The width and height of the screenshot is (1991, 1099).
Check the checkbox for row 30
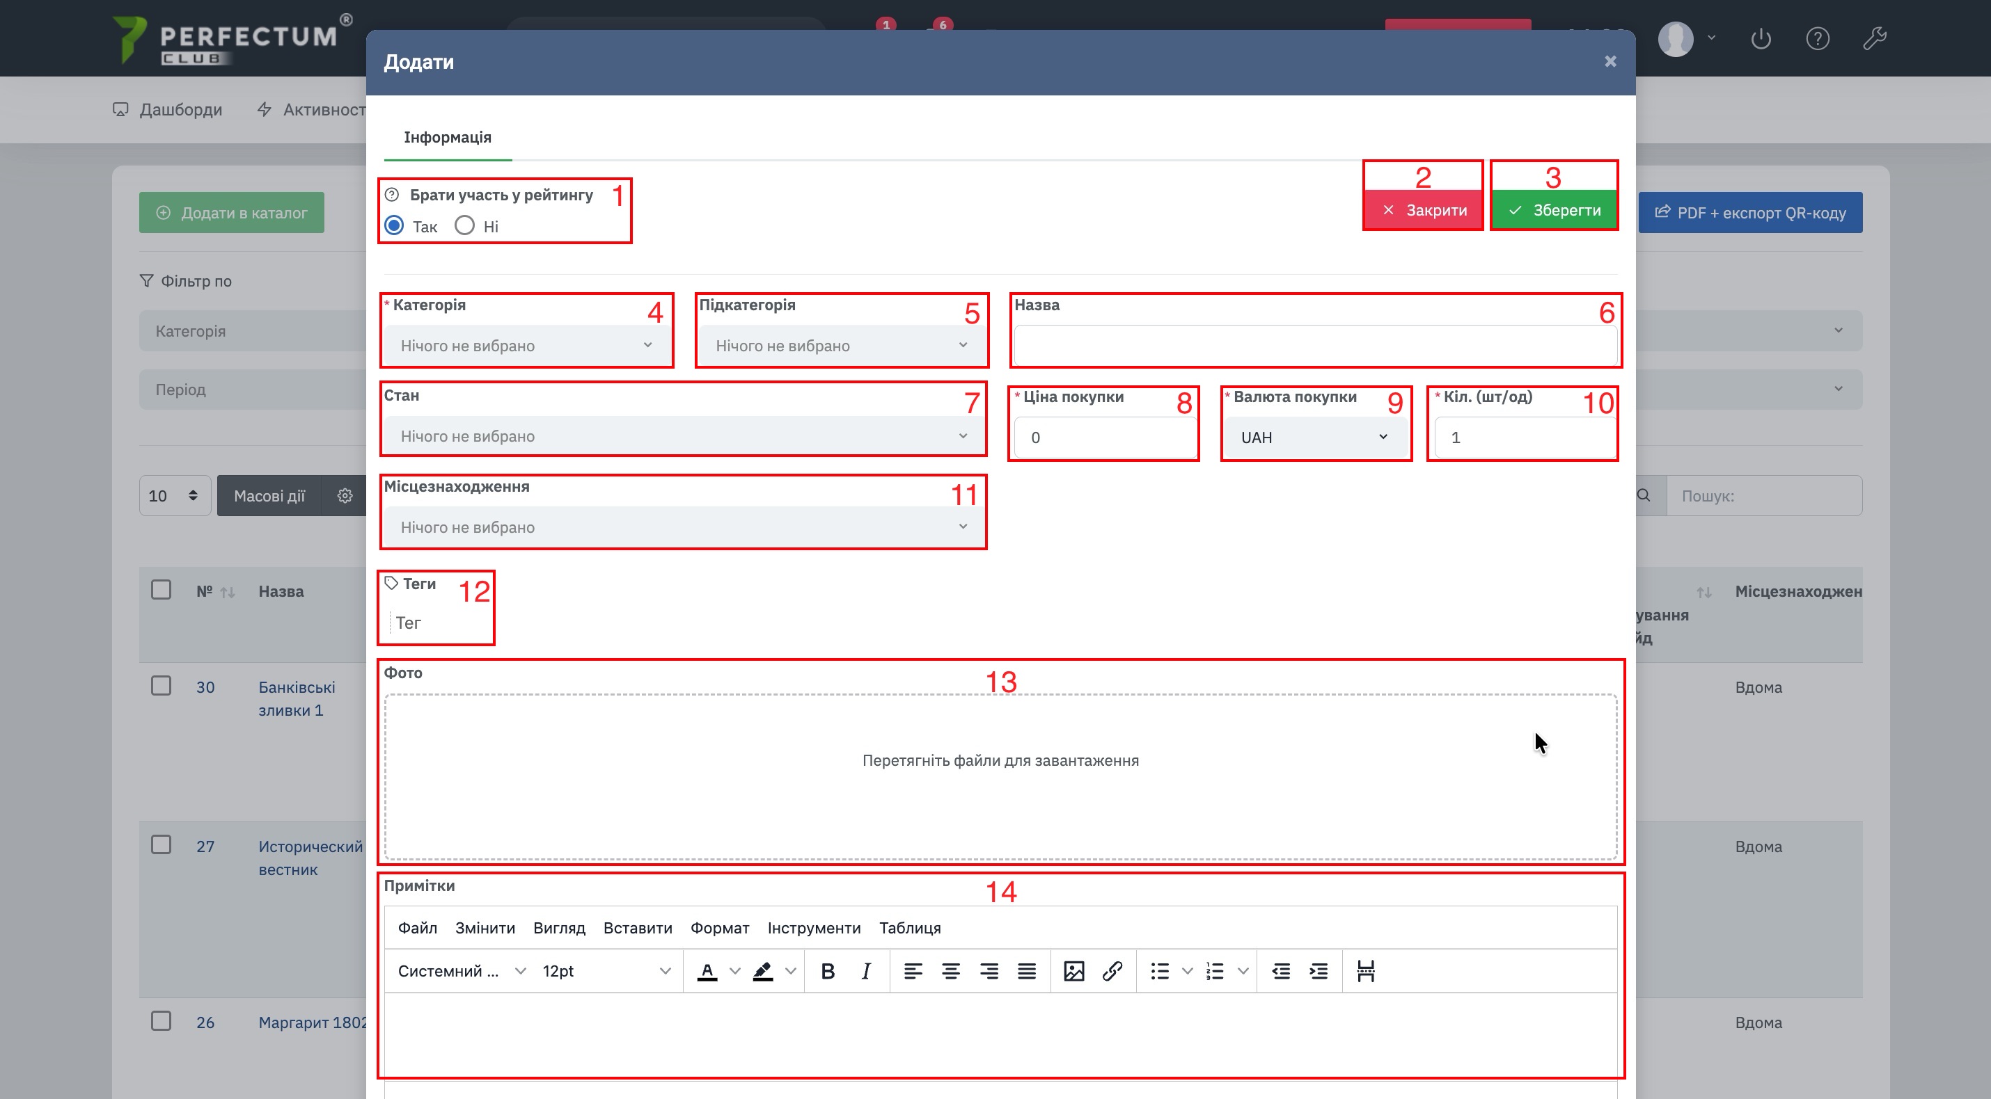coord(161,686)
